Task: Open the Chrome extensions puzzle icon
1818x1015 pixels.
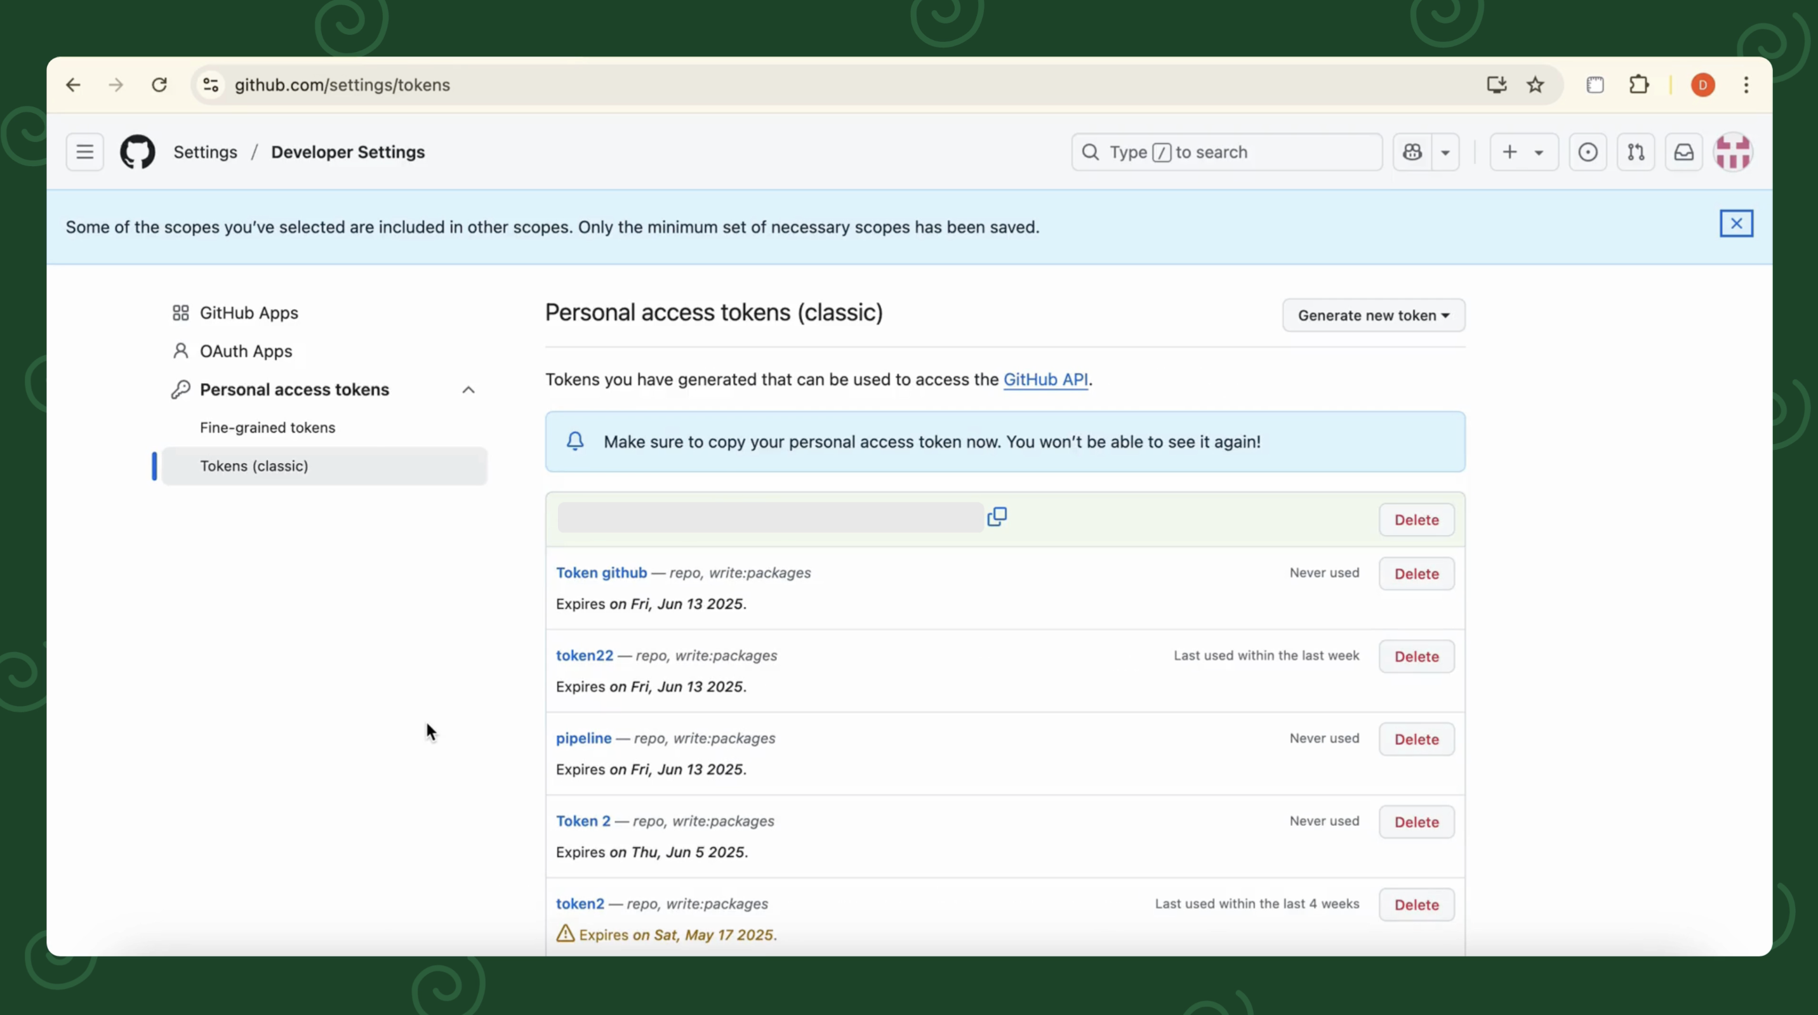Action: 1640,84
